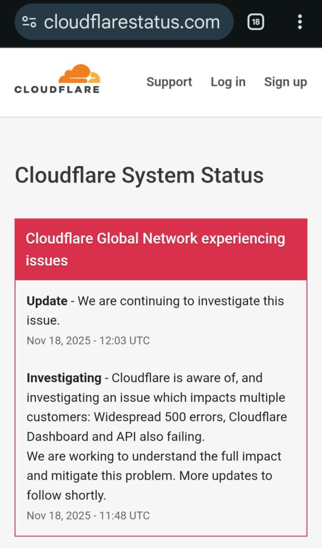Image resolution: width=322 pixels, height=548 pixels.
Task: Tap the 12:03 UTC timestamp
Action: click(88, 340)
